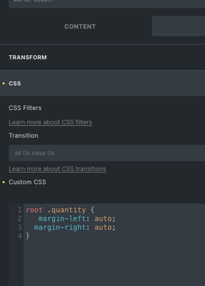This screenshot has height=286, width=205.
Task: Click margin-left property in code editor
Action: point(62,218)
